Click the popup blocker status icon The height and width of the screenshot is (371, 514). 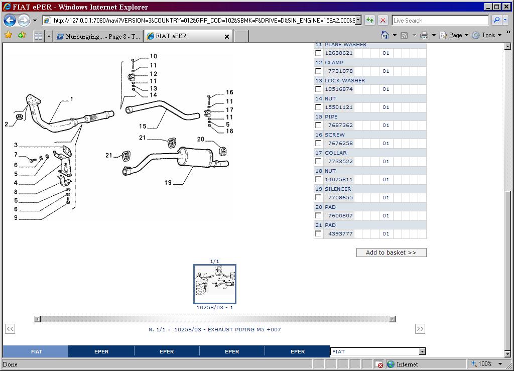379,364
